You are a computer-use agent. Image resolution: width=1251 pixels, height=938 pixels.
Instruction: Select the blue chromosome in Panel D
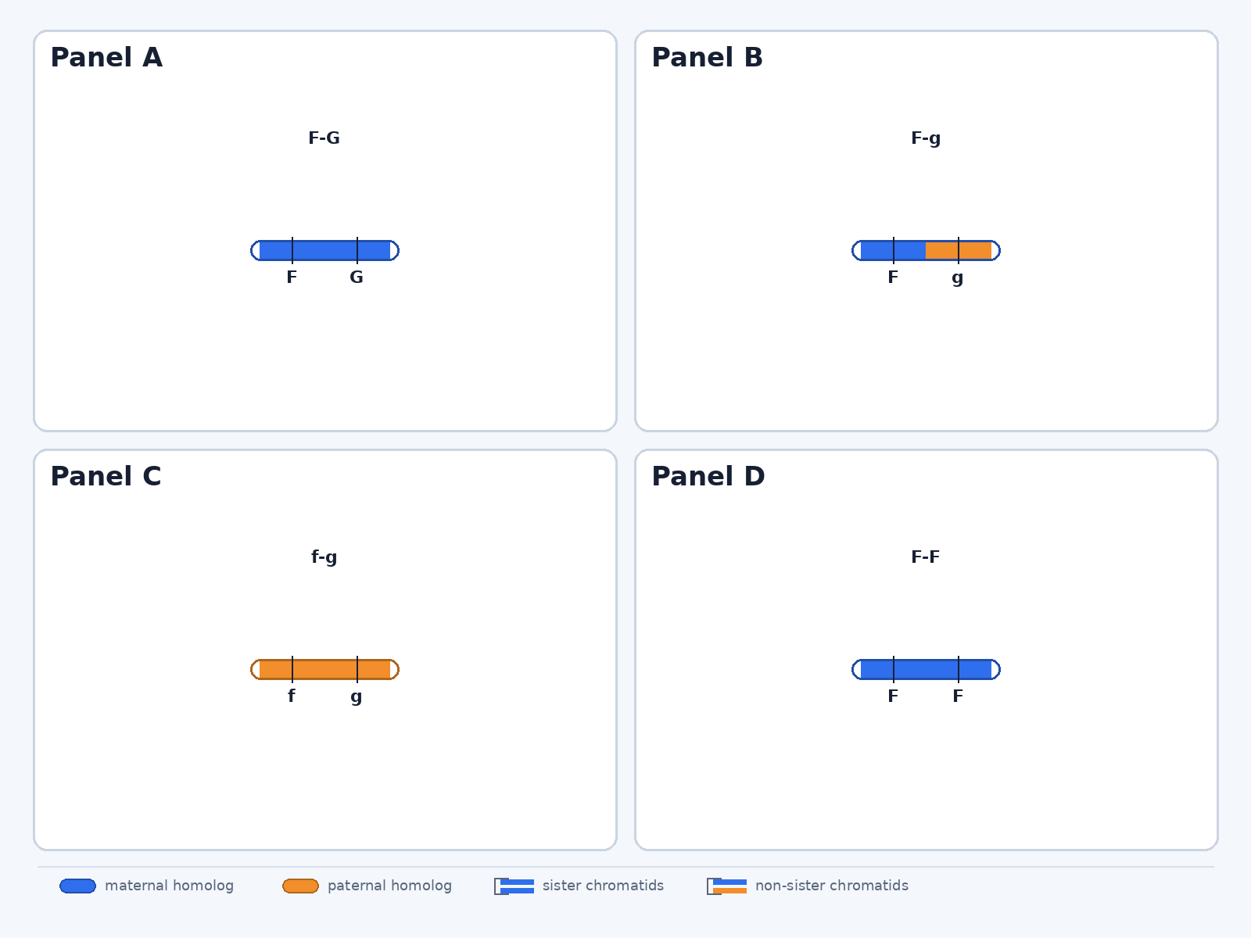[x=927, y=669]
